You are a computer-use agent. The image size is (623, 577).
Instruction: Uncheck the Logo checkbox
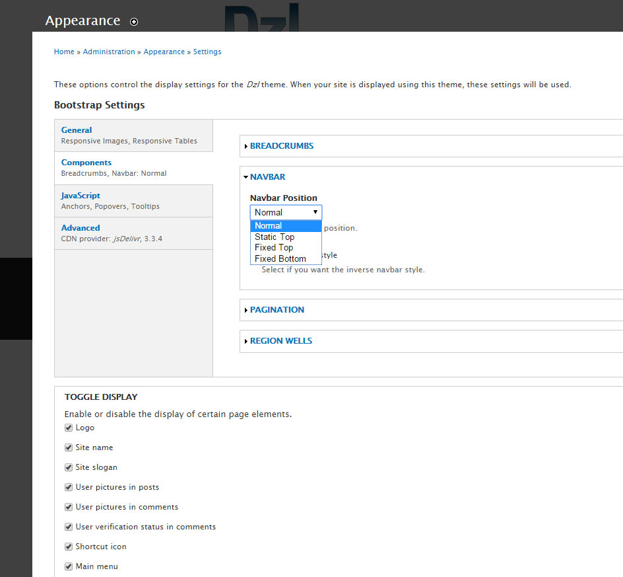coord(69,428)
